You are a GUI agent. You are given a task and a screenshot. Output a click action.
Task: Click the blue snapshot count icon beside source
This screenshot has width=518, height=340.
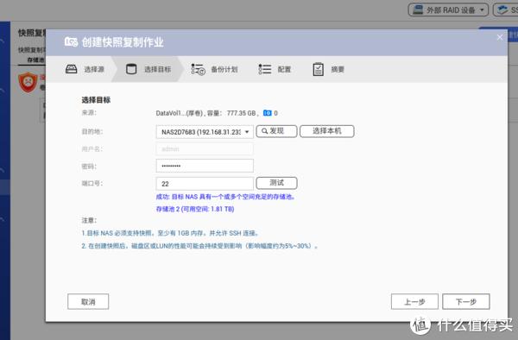coord(267,113)
